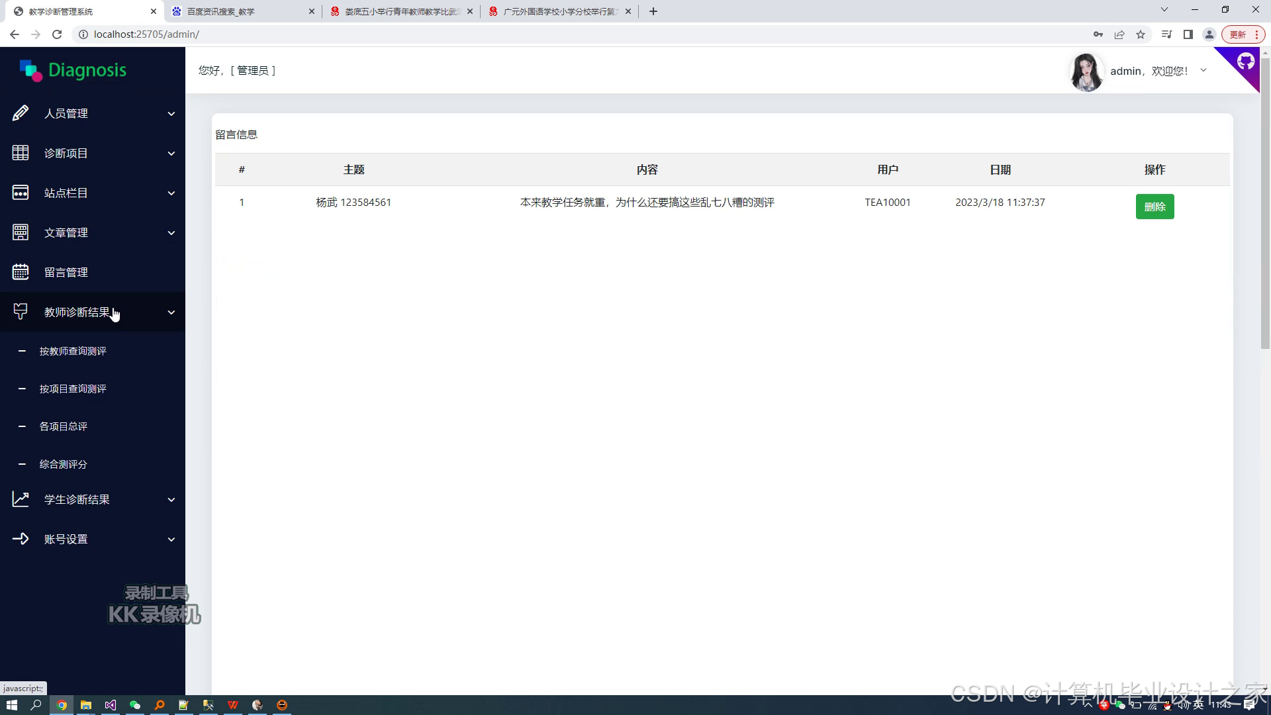The height and width of the screenshot is (715, 1271).
Task: Collapse the 教师诊断结果 submenu chevron
Action: [171, 312]
